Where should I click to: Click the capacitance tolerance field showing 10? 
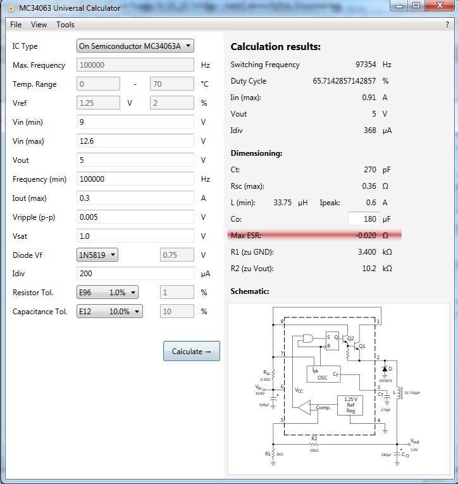click(x=177, y=311)
